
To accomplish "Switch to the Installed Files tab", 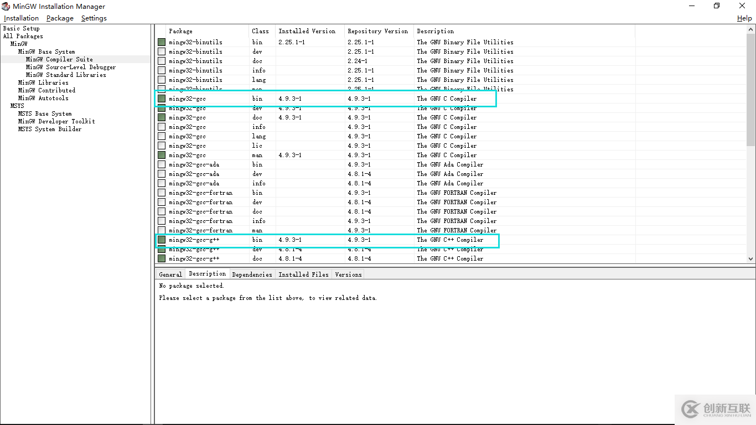I will point(303,274).
